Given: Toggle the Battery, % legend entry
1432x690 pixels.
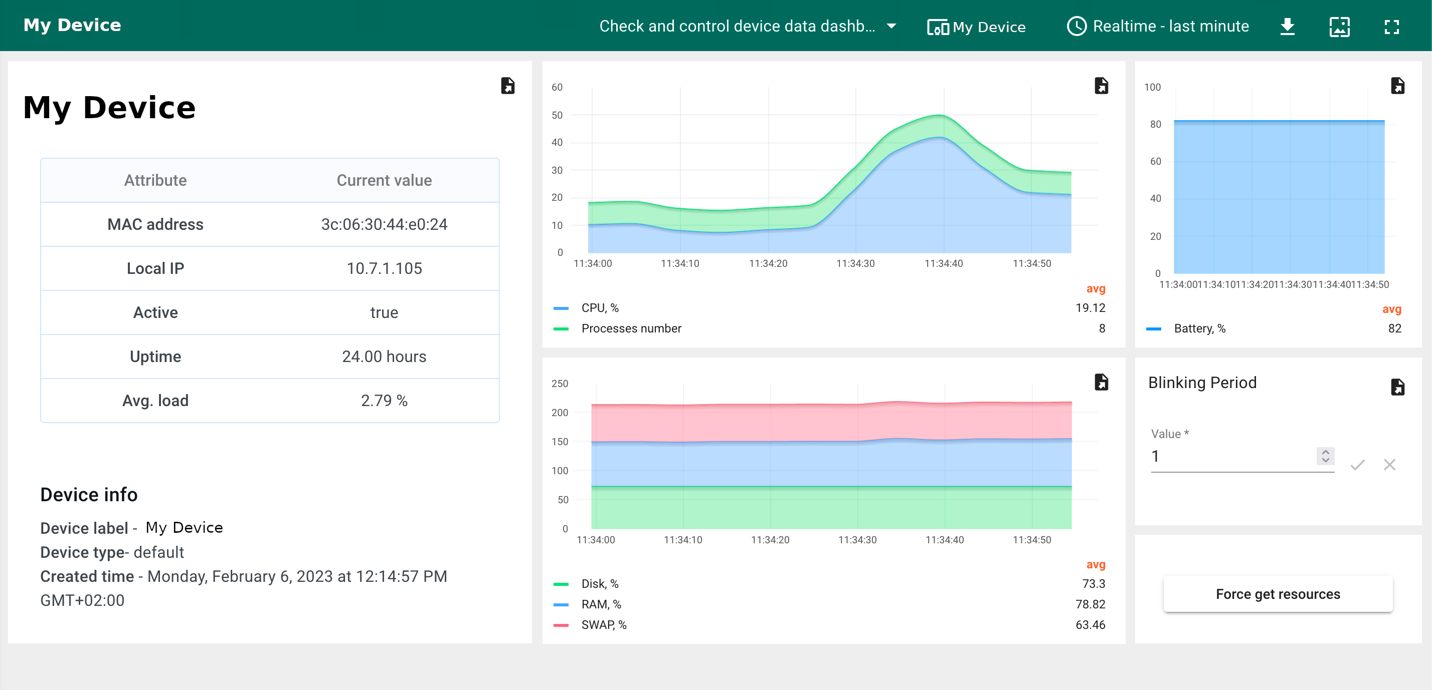Looking at the screenshot, I should (x=1199, y=328).
